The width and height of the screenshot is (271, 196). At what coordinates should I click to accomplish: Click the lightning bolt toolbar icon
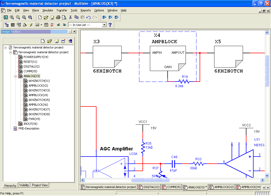pos(31,25)
